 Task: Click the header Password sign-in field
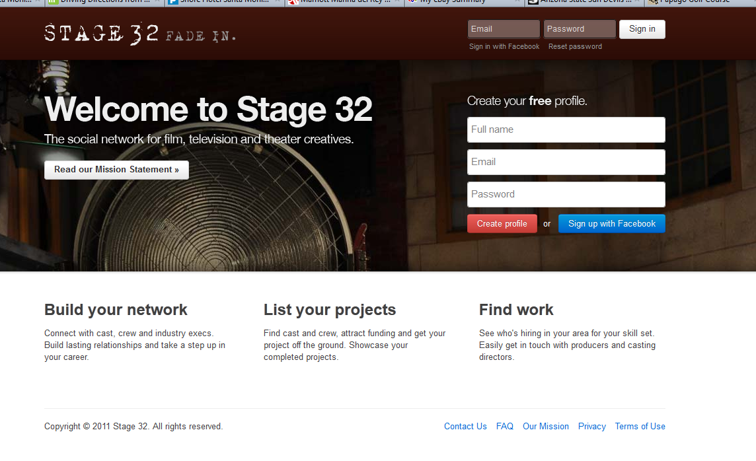[x=580, y=29]
